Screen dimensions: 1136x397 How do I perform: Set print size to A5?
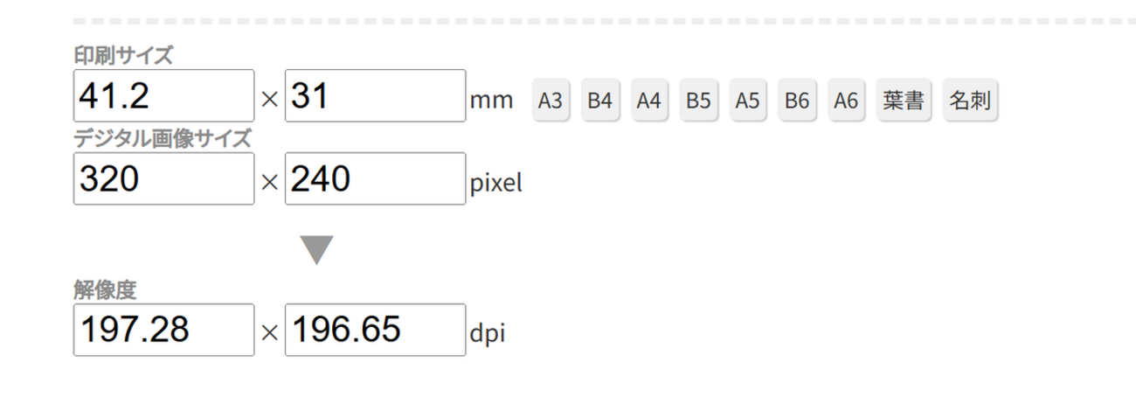pos(747,101)
